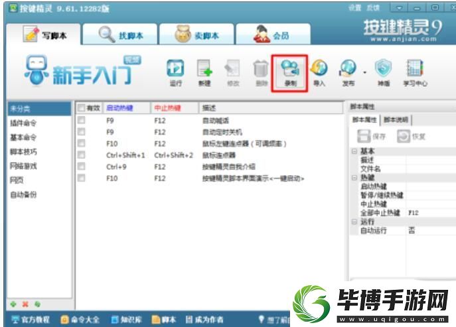Click 成为作者 become author link
The height and width of the screenshot is (327, 456).
204,320
